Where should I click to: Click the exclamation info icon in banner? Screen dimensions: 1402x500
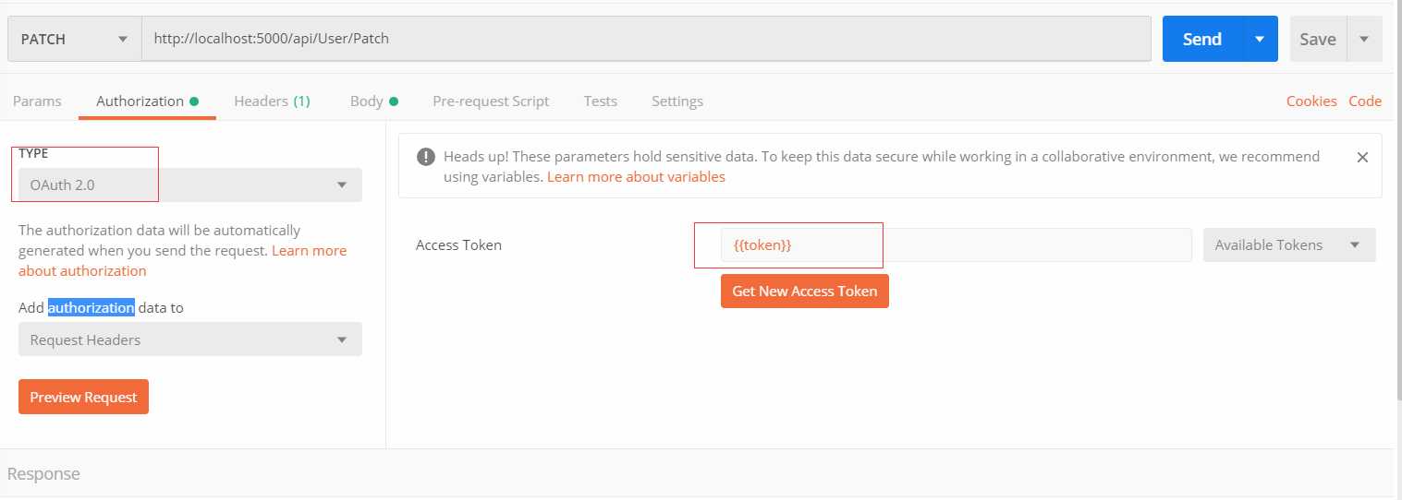click(x=426, y=157)
